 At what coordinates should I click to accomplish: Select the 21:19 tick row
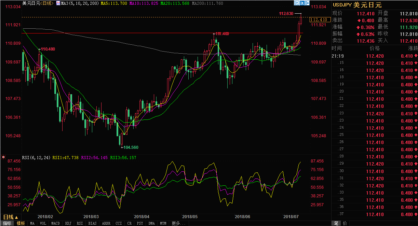(375, 56)
